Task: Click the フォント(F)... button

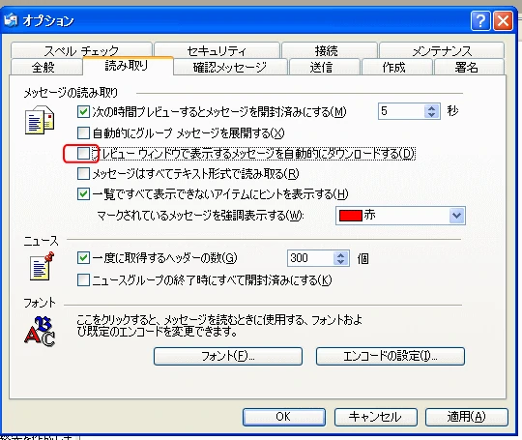Action: (228, 357)
